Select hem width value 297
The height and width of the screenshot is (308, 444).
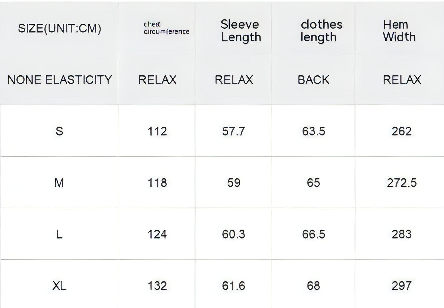point(402,286)
